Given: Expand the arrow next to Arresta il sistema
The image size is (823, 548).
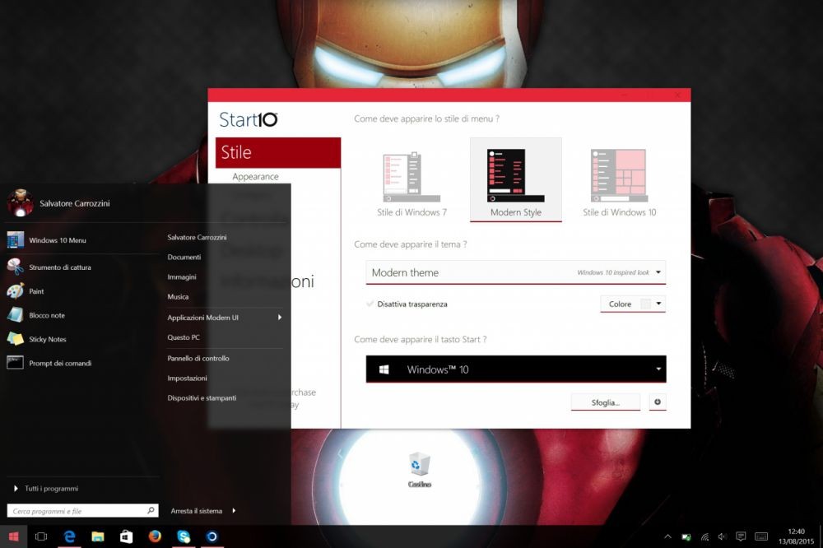Looking at the screenshot, I should coord(234,510).
